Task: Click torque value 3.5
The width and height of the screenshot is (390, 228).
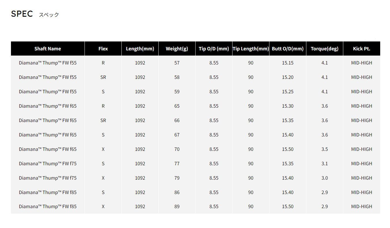Action: click(325, 149)
